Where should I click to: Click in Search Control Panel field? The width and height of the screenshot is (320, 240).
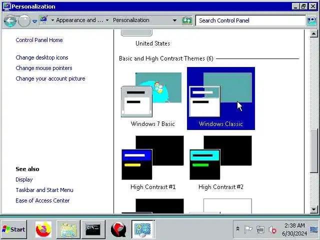[250, 20]
